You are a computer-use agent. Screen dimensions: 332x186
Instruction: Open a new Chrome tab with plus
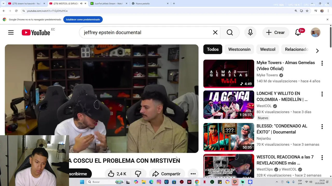point(174,3)
